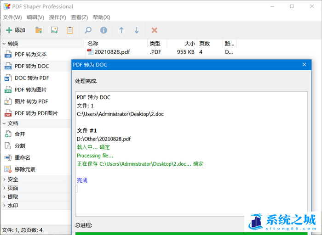This screenshot has height=235, width=322.
Task: Click the PDF file icon beside 20210828.pdf
Action: click(x=90, y=52)
